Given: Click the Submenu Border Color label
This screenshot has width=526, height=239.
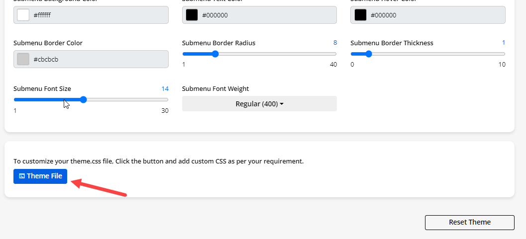Looking at the screenshot, I should click(x=48, y=43).
